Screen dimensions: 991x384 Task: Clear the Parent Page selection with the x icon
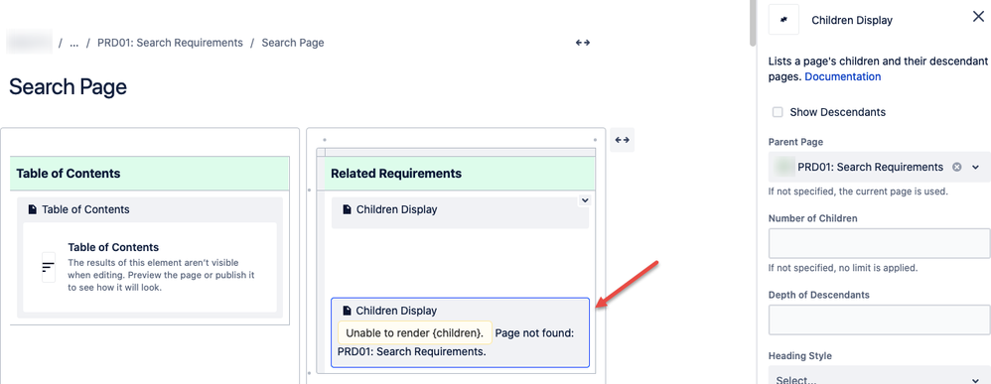957,168
